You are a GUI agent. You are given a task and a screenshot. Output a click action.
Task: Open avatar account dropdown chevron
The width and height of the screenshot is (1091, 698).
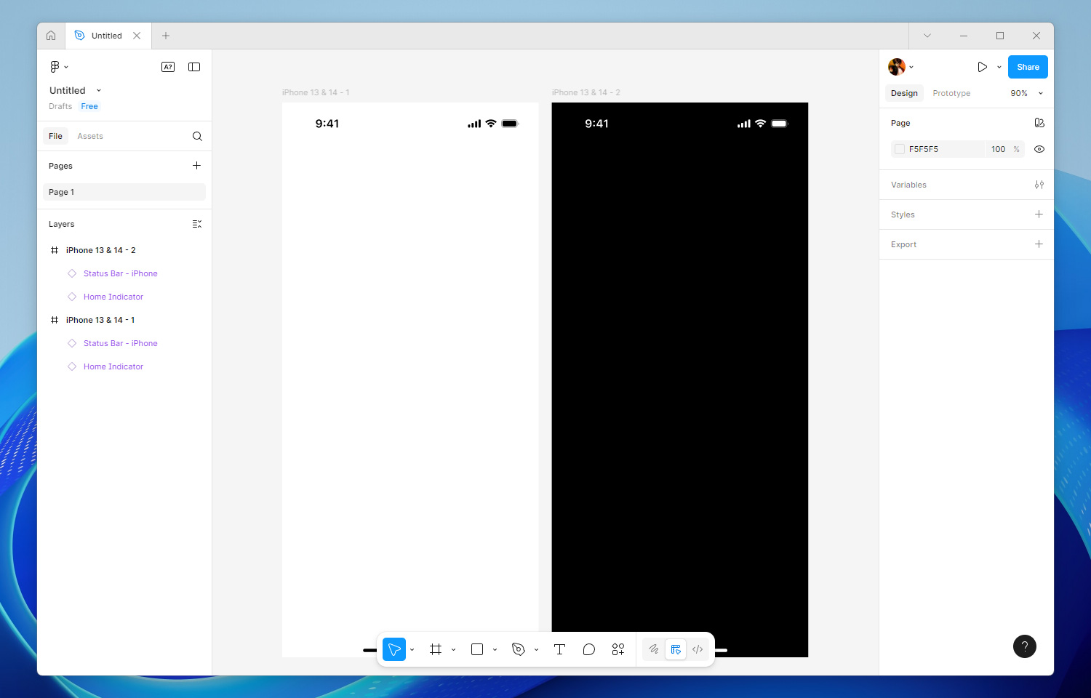(911, 67)
